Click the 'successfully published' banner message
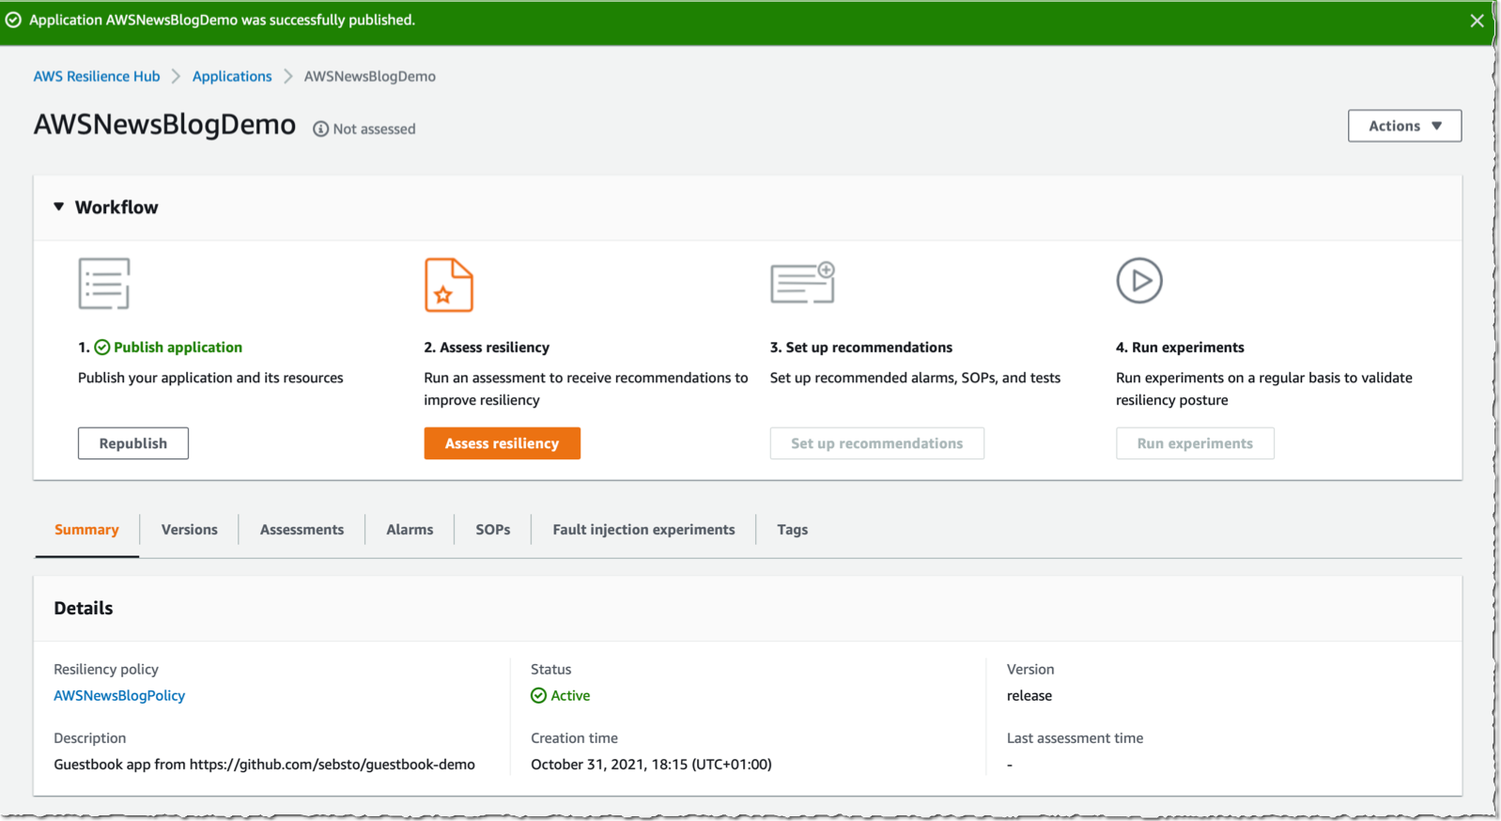 coord(222,20)
